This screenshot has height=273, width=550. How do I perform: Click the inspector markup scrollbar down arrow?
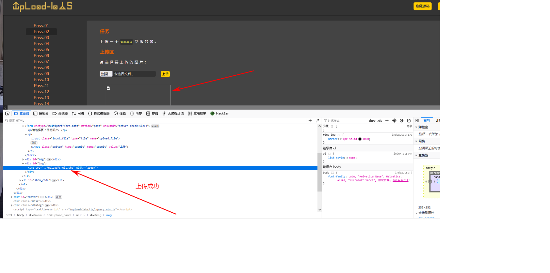pos(319,210)
